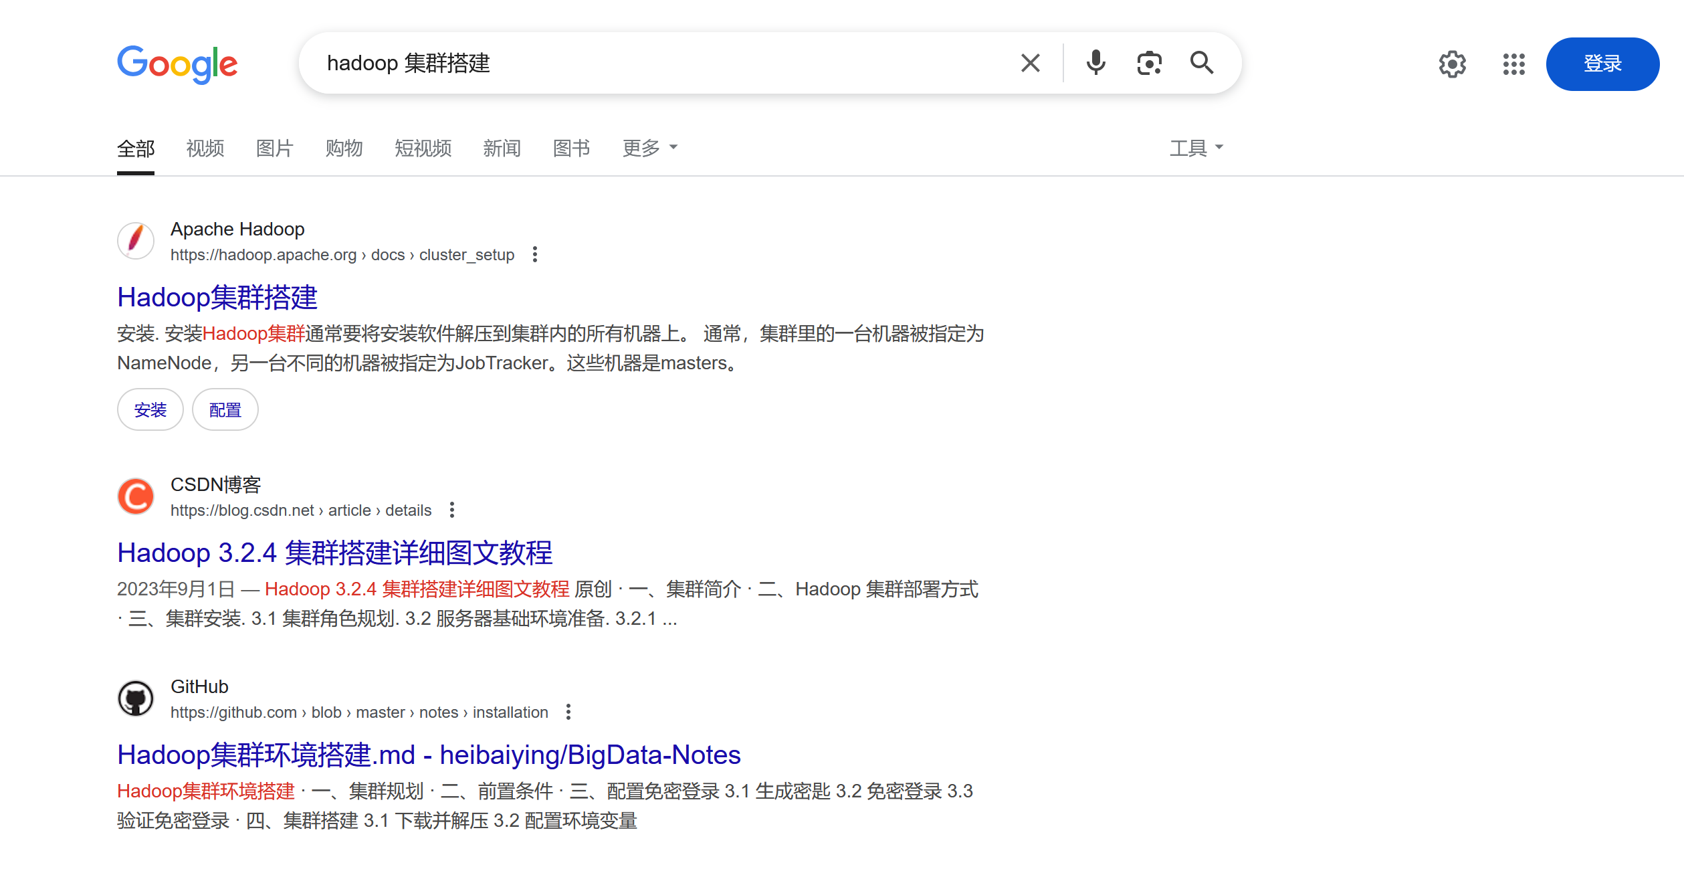Click the CSDN red favicon
This screenshot has height=875, width=1684.
(136, 496)
